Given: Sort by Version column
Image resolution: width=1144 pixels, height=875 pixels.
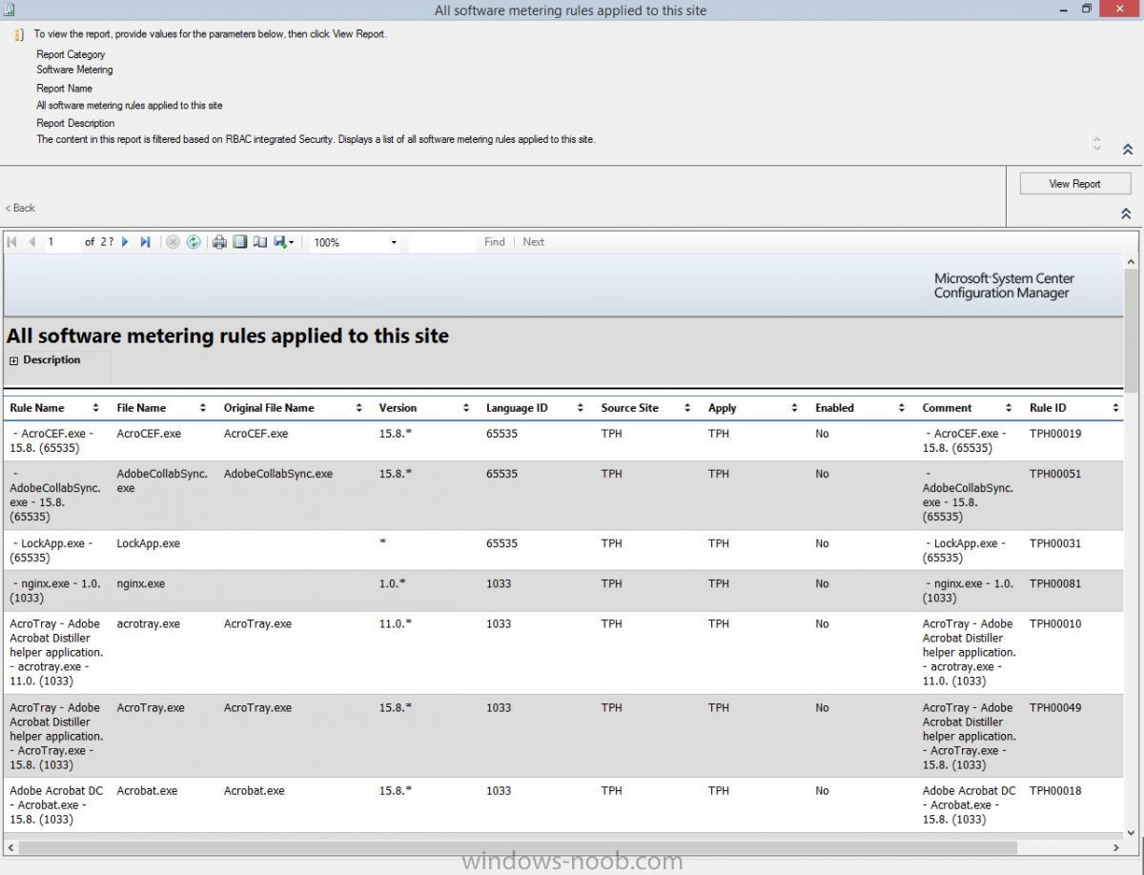Looking at the screenshot, I should [466, 408].
